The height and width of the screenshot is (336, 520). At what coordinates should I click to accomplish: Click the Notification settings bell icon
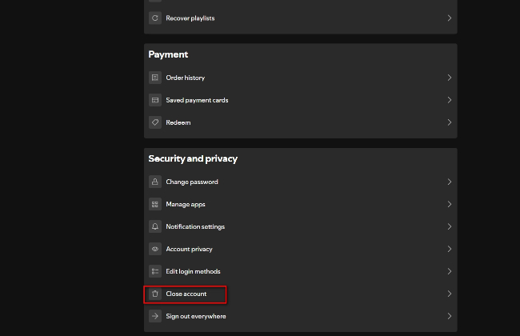point(155,226)
